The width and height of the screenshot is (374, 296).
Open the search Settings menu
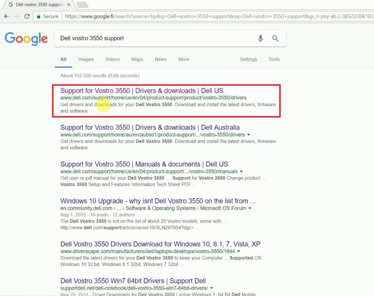coord(248,59)
